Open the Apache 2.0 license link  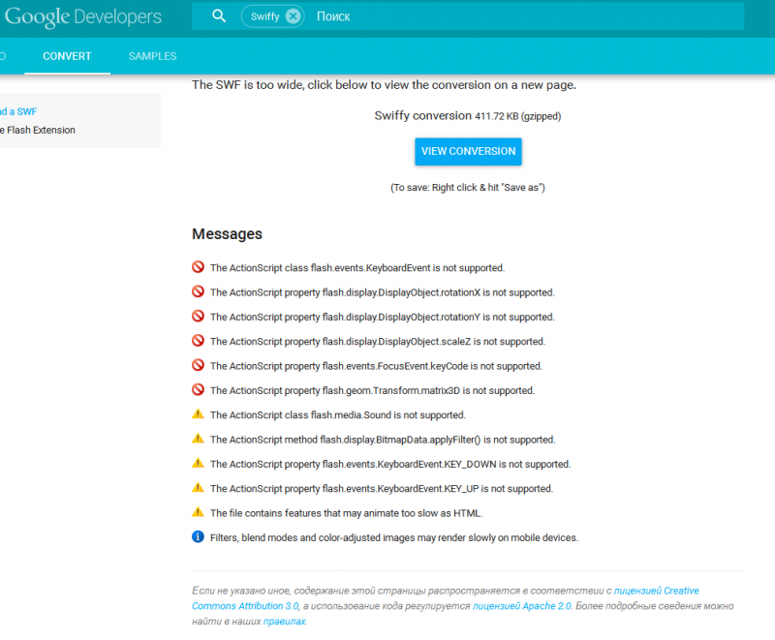point(522,606)
